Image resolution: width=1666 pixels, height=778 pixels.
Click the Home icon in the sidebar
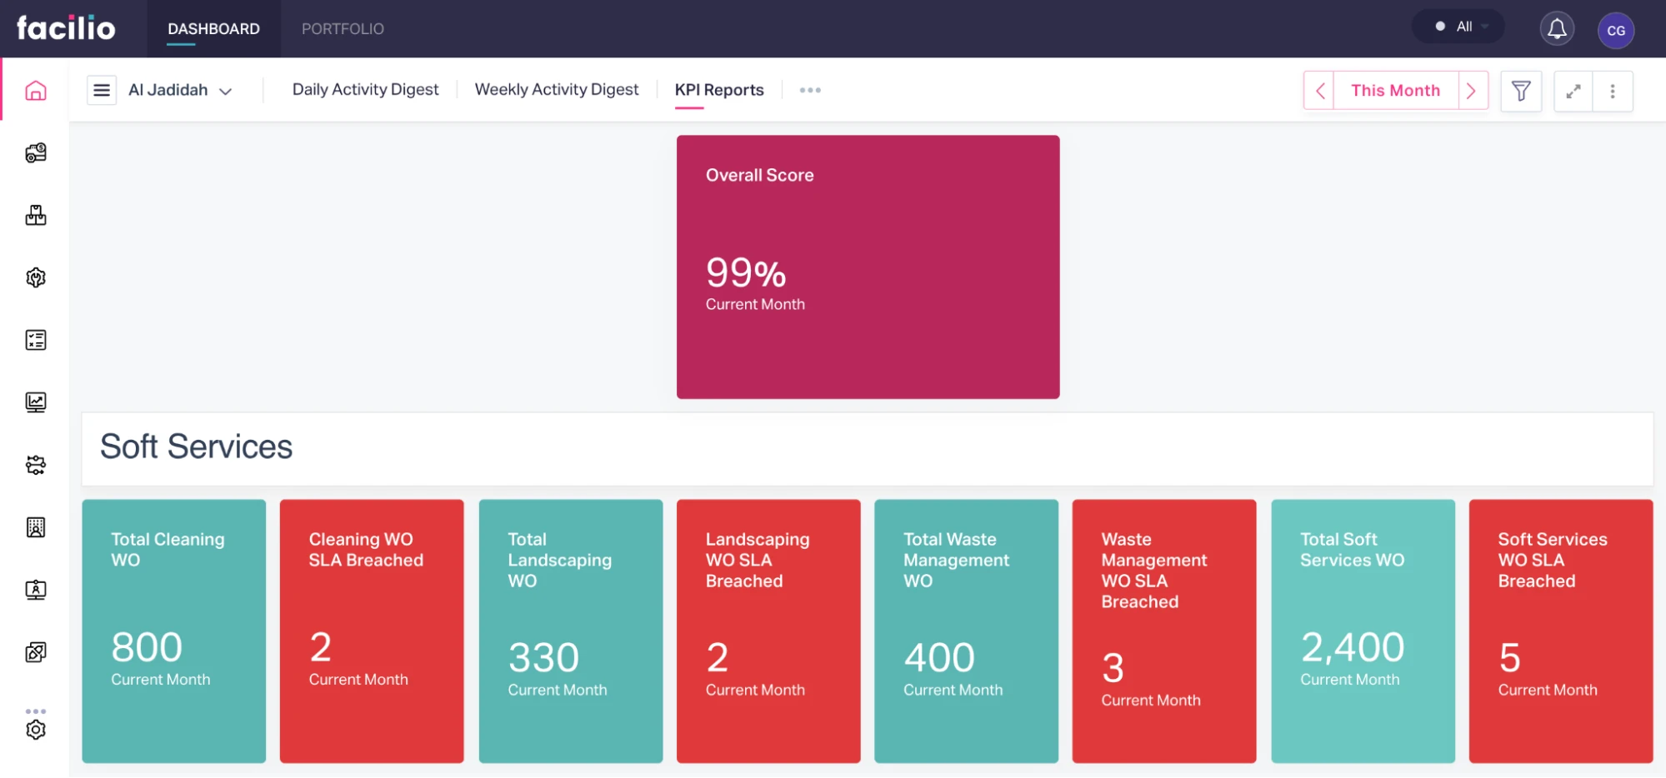(x=36, y=90)
